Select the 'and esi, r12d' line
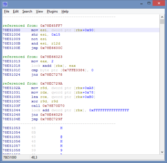 (81, 43)
